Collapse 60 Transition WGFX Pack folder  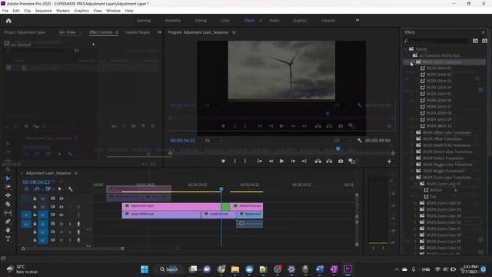(409, 55)
